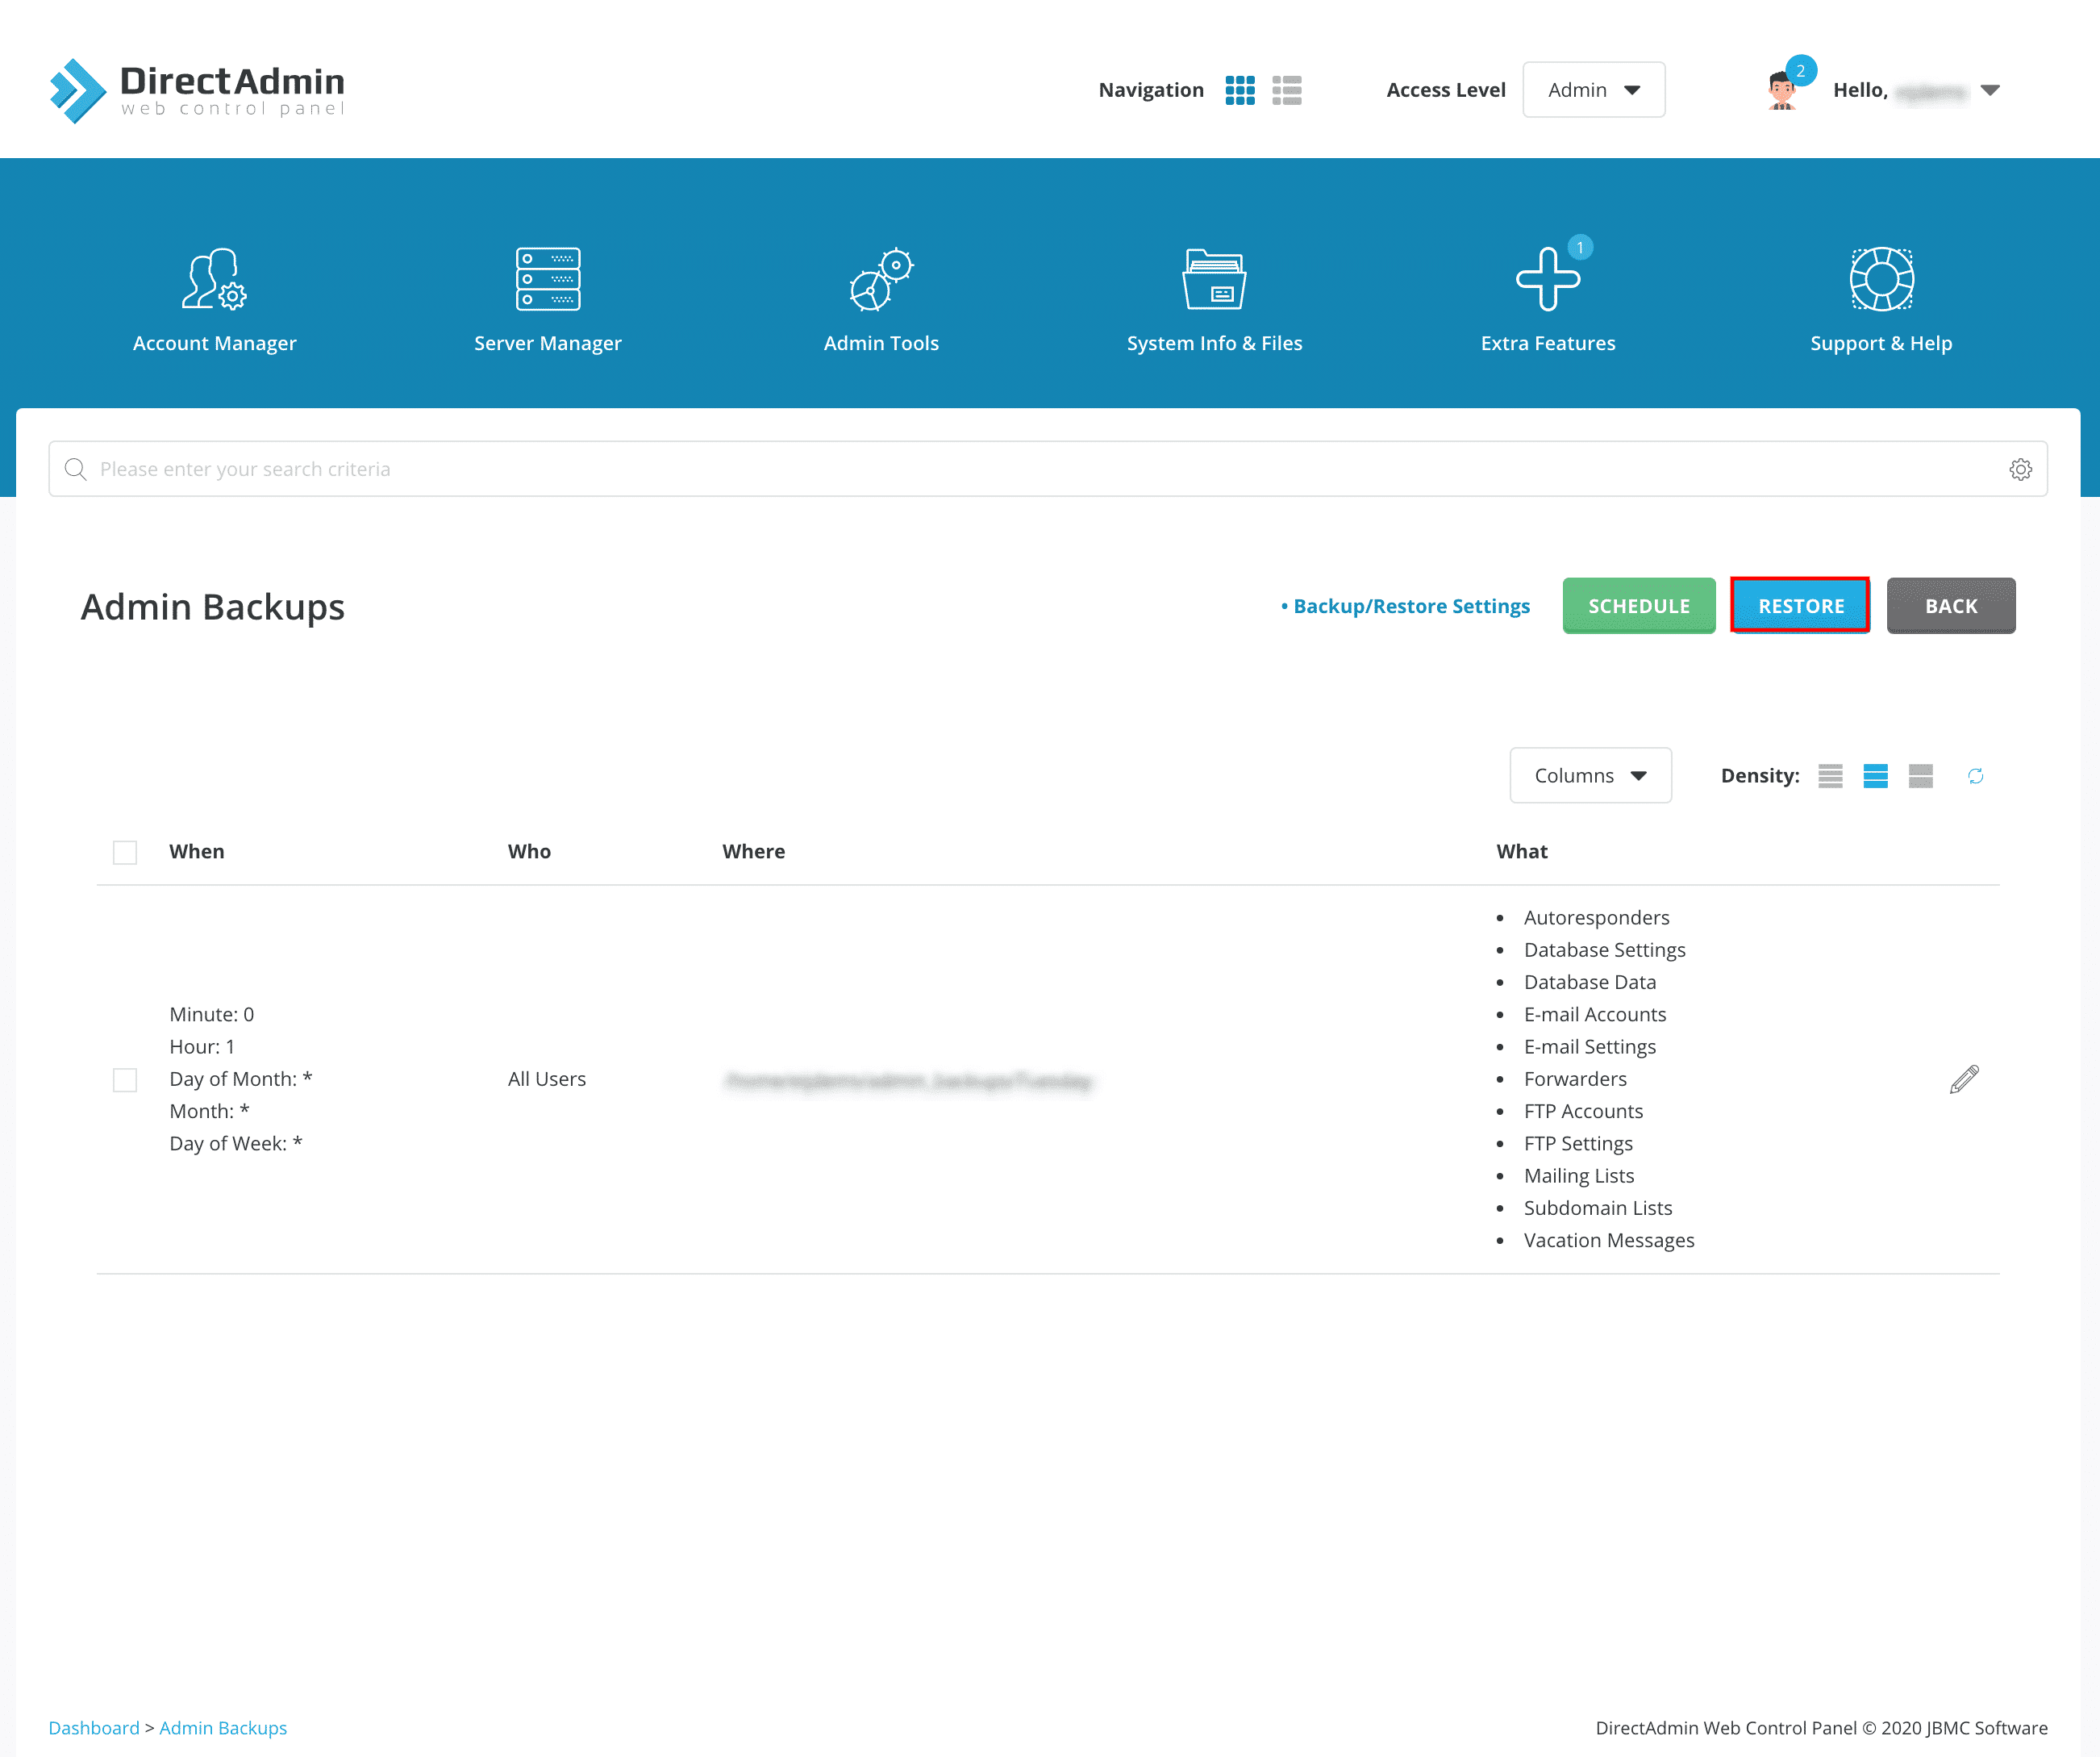The image size is (2100, 1757).
Task: Open the System Info & Files icon
Action: coord(1214,278)
